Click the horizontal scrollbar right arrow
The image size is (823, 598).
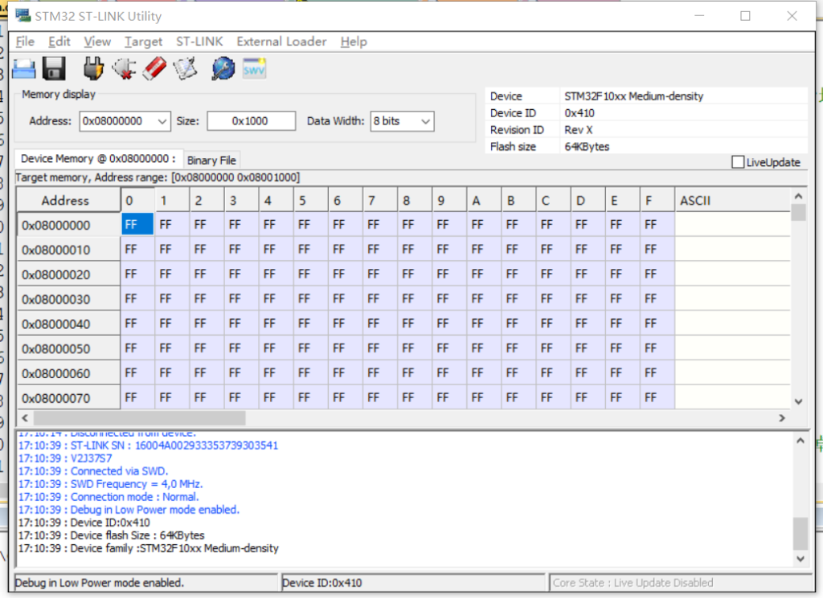pos(782,417)
